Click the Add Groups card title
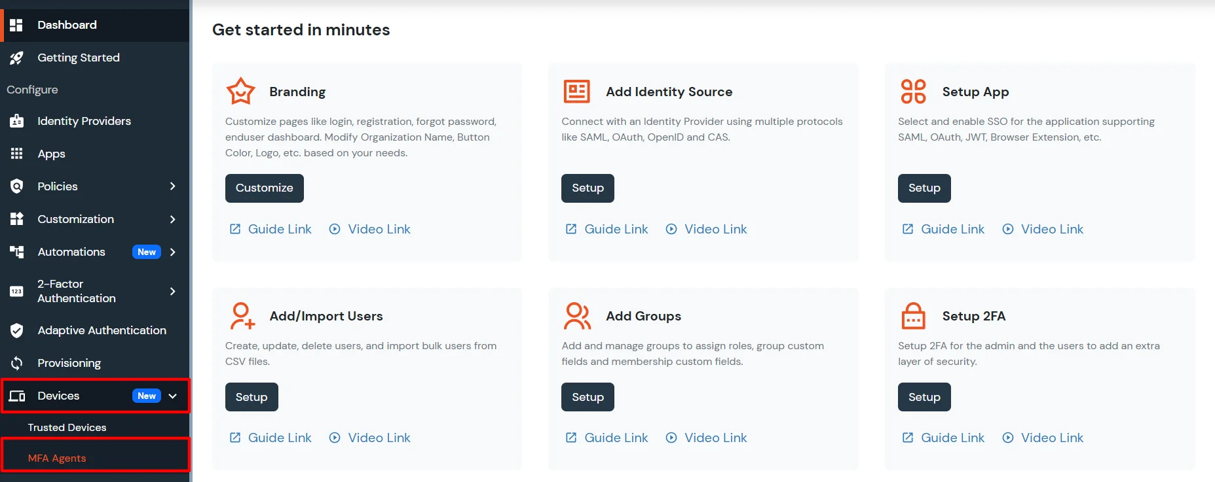This screenshot has height=482, width=1215. point(643,316)
